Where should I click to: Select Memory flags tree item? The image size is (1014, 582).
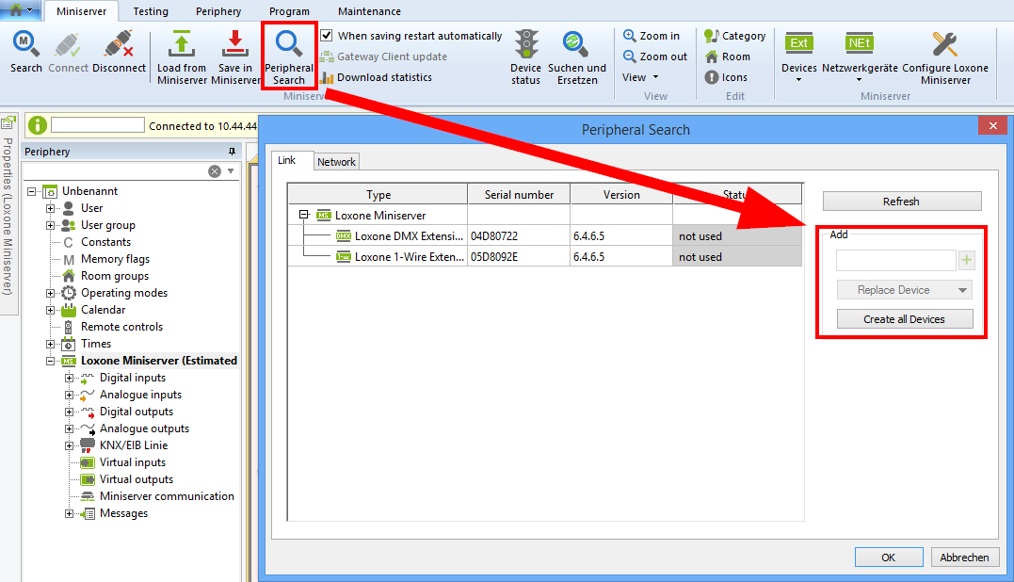pos(115,259)
